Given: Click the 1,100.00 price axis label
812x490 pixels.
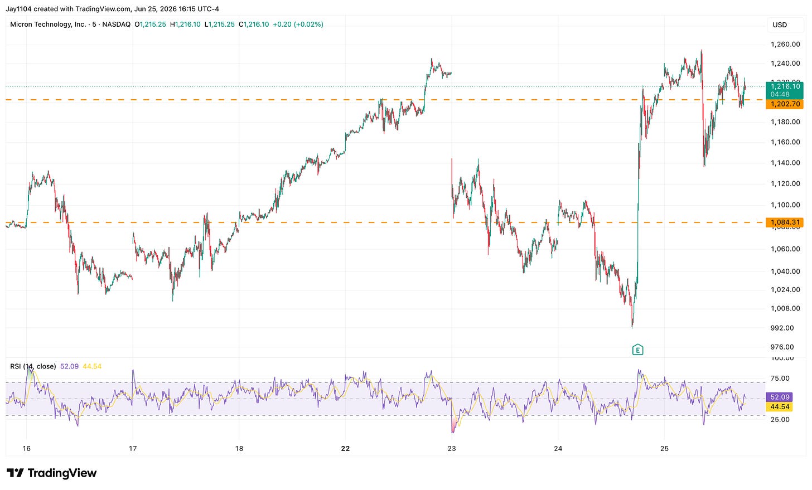Looking at the screenshot, I should (785, 205).
